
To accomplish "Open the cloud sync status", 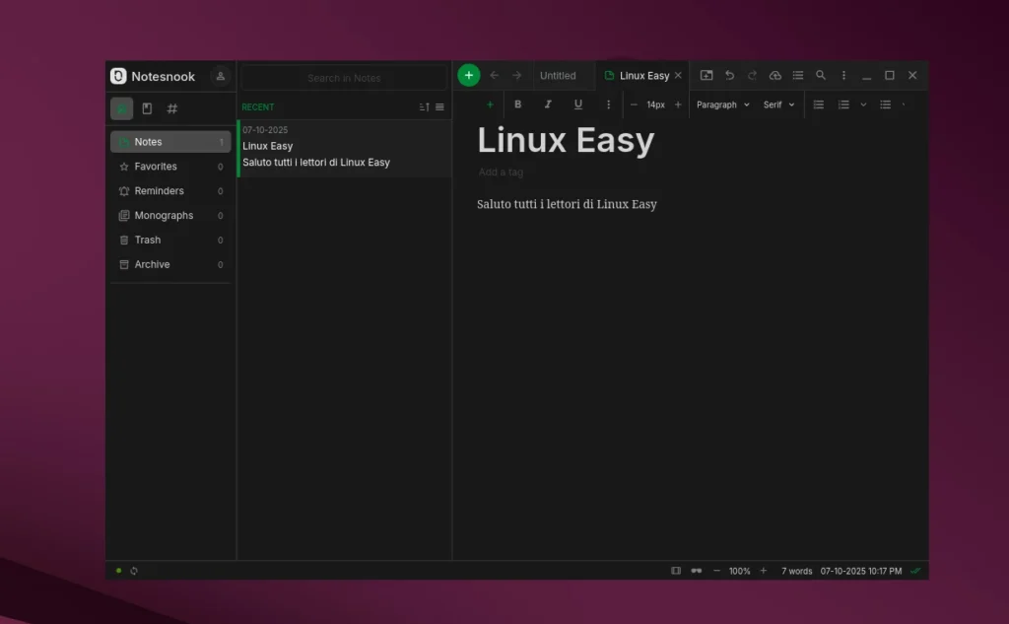I will [774, 75].
